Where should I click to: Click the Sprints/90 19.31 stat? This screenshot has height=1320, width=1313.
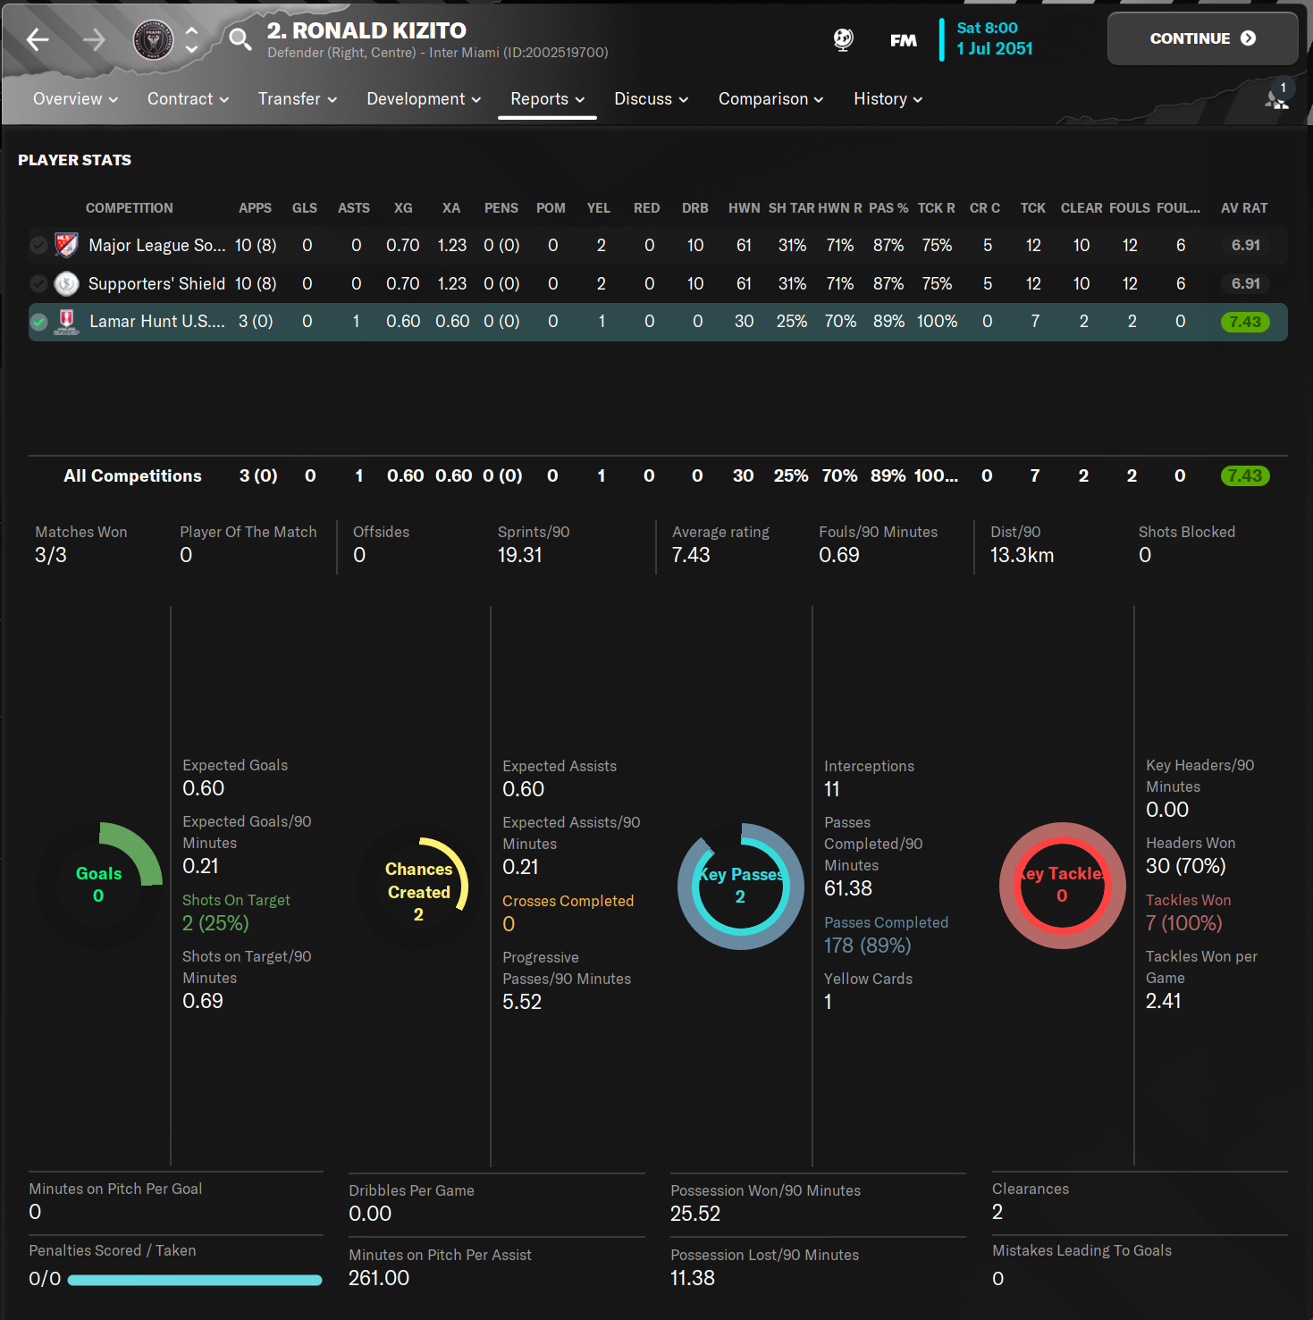point(534,543)
